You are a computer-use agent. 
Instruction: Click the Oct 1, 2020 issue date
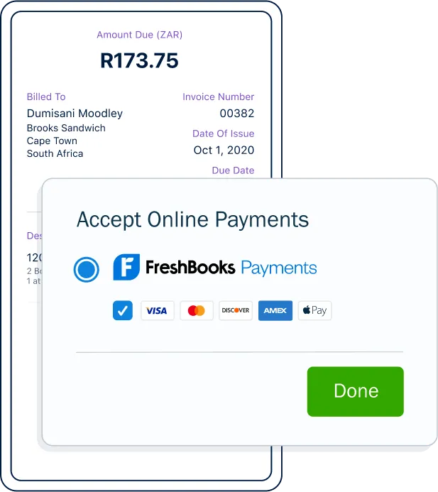click(224, 151)
